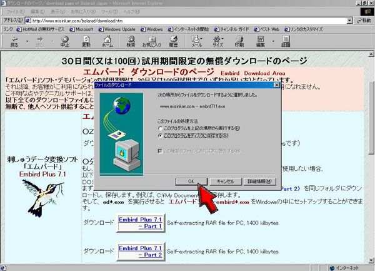Screen dimensions: 375x271
Task: Open the Favorites (お気に入り) menu in menu bar
Action: (83, 11)
